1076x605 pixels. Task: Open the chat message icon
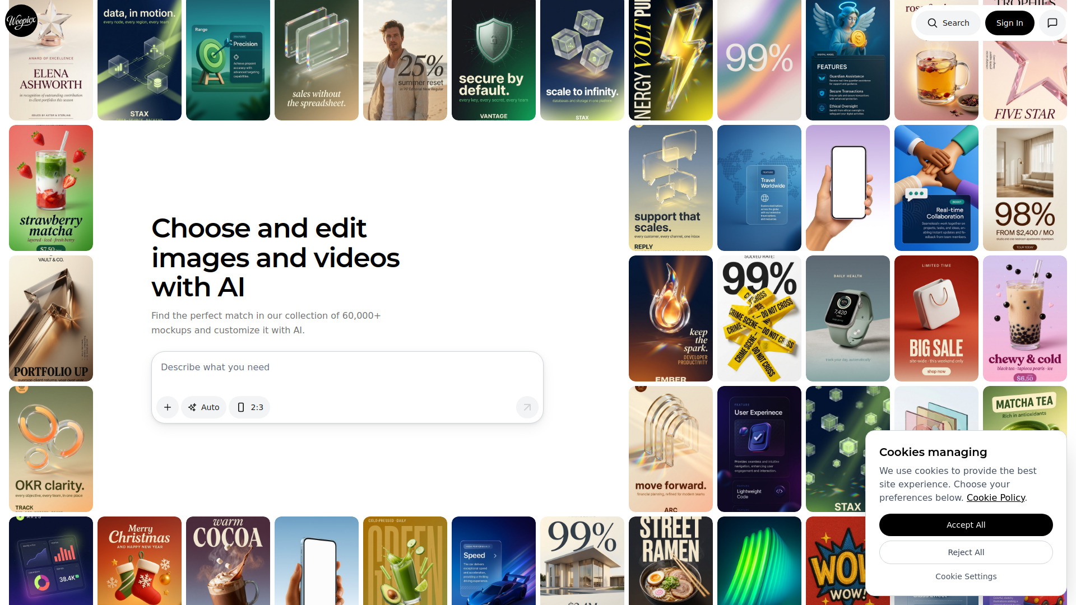click(x=1052, y=23)
